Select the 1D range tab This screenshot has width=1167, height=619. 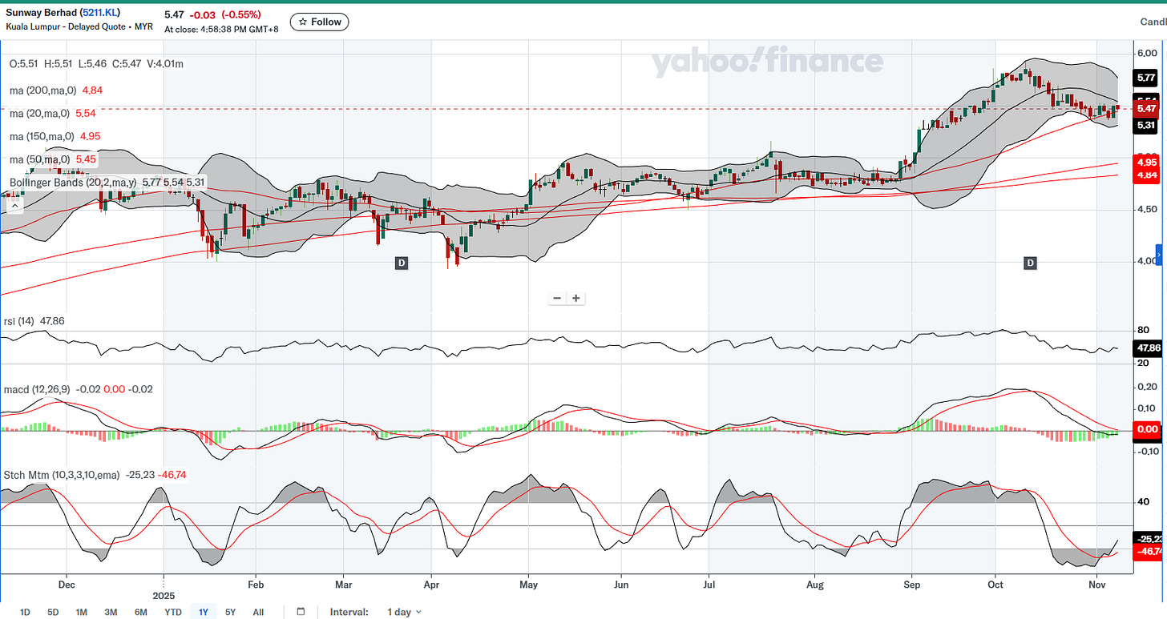coord(25,612)
